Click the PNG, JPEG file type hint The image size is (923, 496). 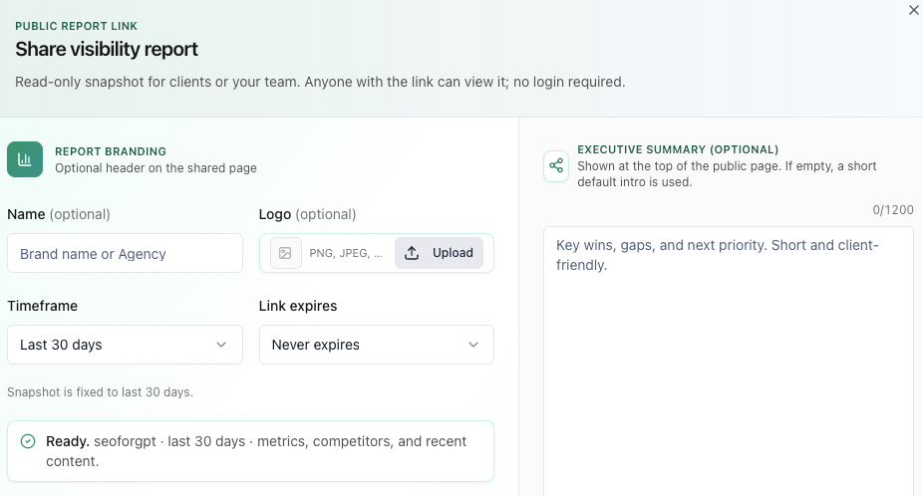pos(345,253)
